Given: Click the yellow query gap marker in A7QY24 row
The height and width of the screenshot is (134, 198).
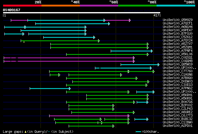Looking at the screenshot, I should pyautogui.click(x=24, y=42).
